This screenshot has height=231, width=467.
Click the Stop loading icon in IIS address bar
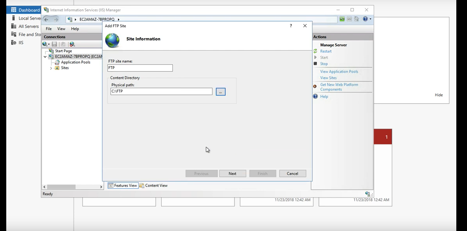[x=350, y=19]
